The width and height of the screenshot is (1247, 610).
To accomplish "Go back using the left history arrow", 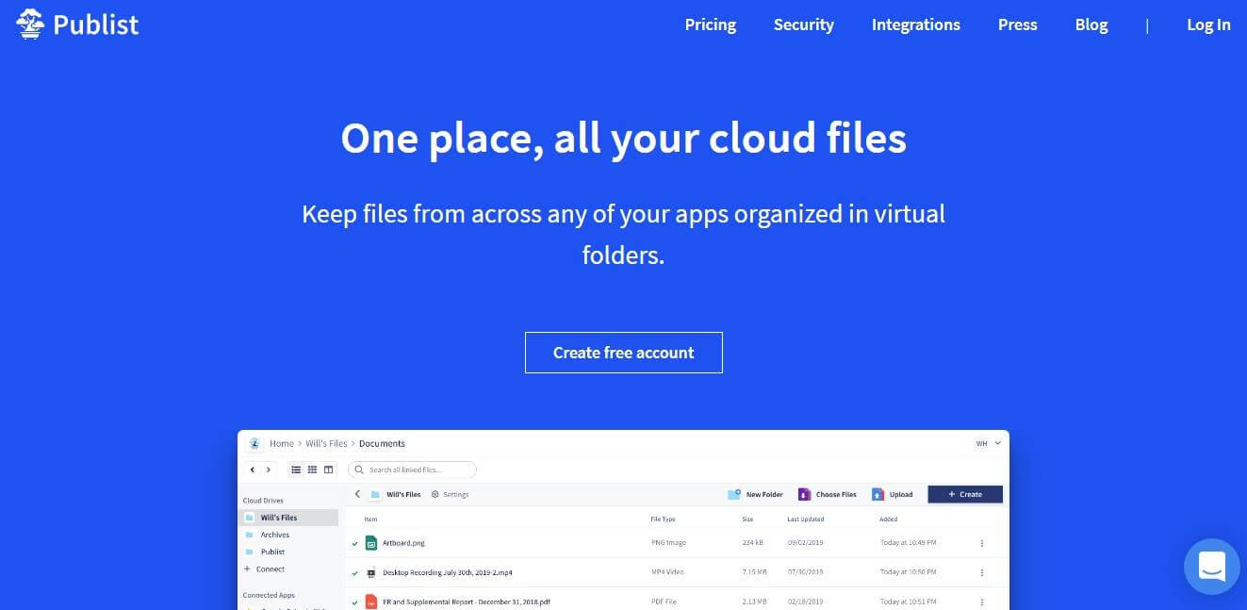I will pyautogui.click(x=253, y=470).
